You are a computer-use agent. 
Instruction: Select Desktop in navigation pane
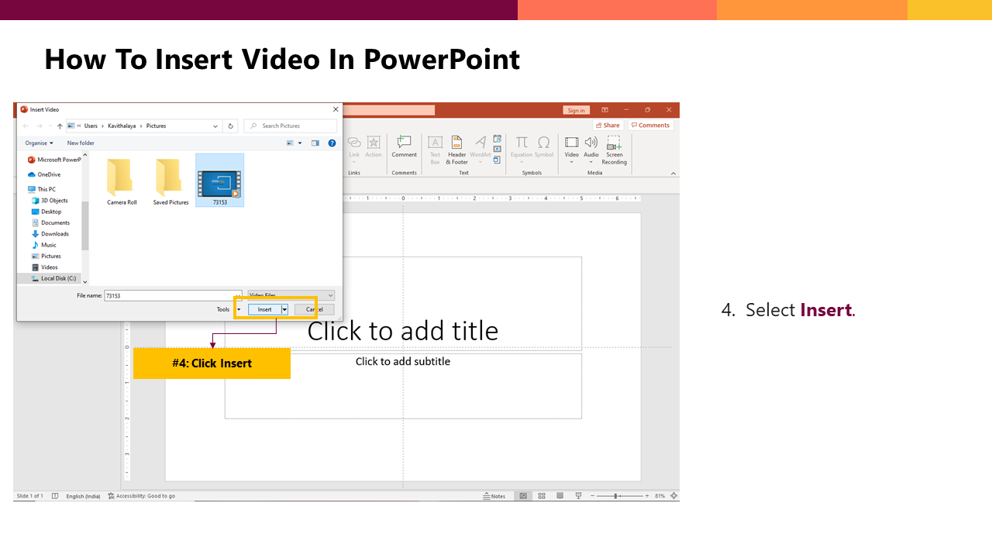coord(46,212)
